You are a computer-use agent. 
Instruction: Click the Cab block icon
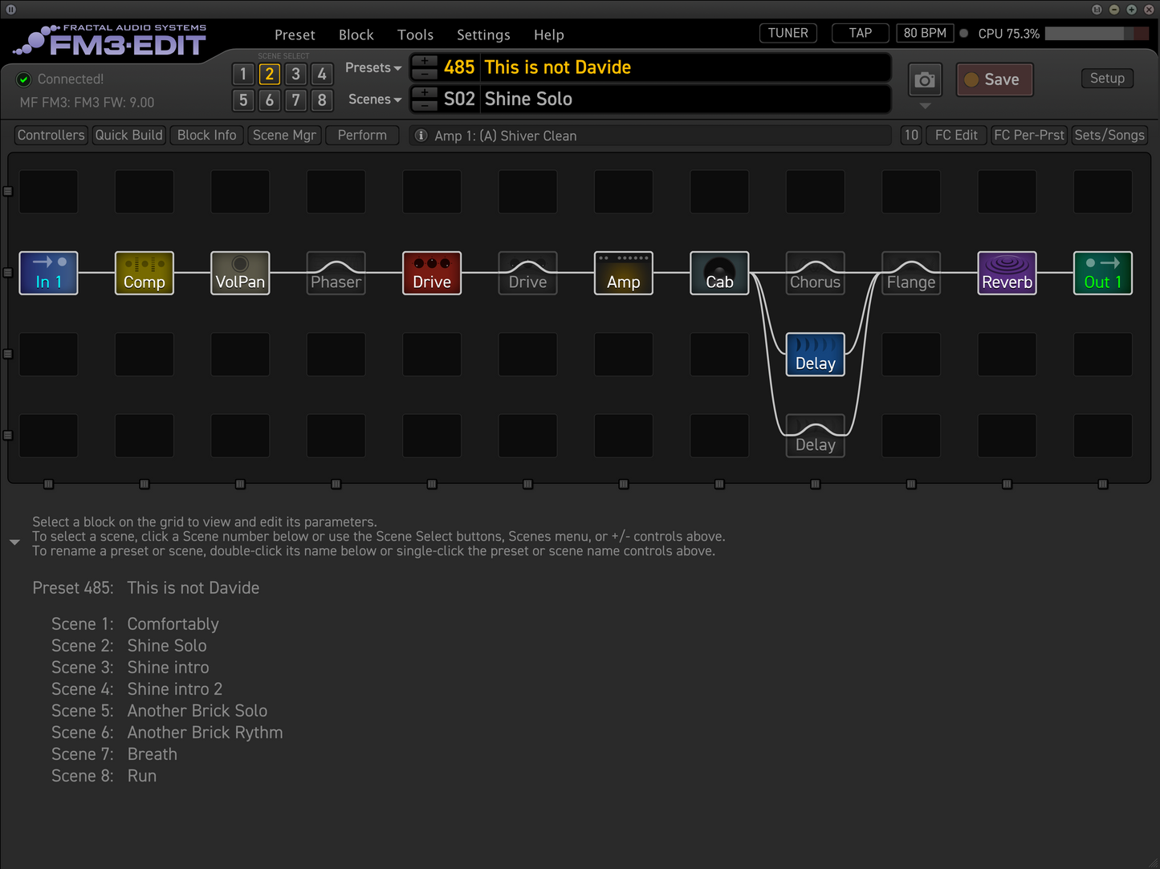719,273
